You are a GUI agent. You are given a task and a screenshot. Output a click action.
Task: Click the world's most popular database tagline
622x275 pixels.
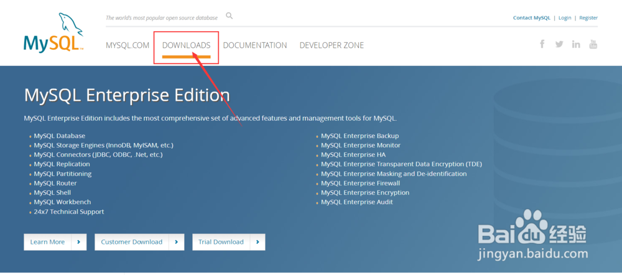click(162, 18)
